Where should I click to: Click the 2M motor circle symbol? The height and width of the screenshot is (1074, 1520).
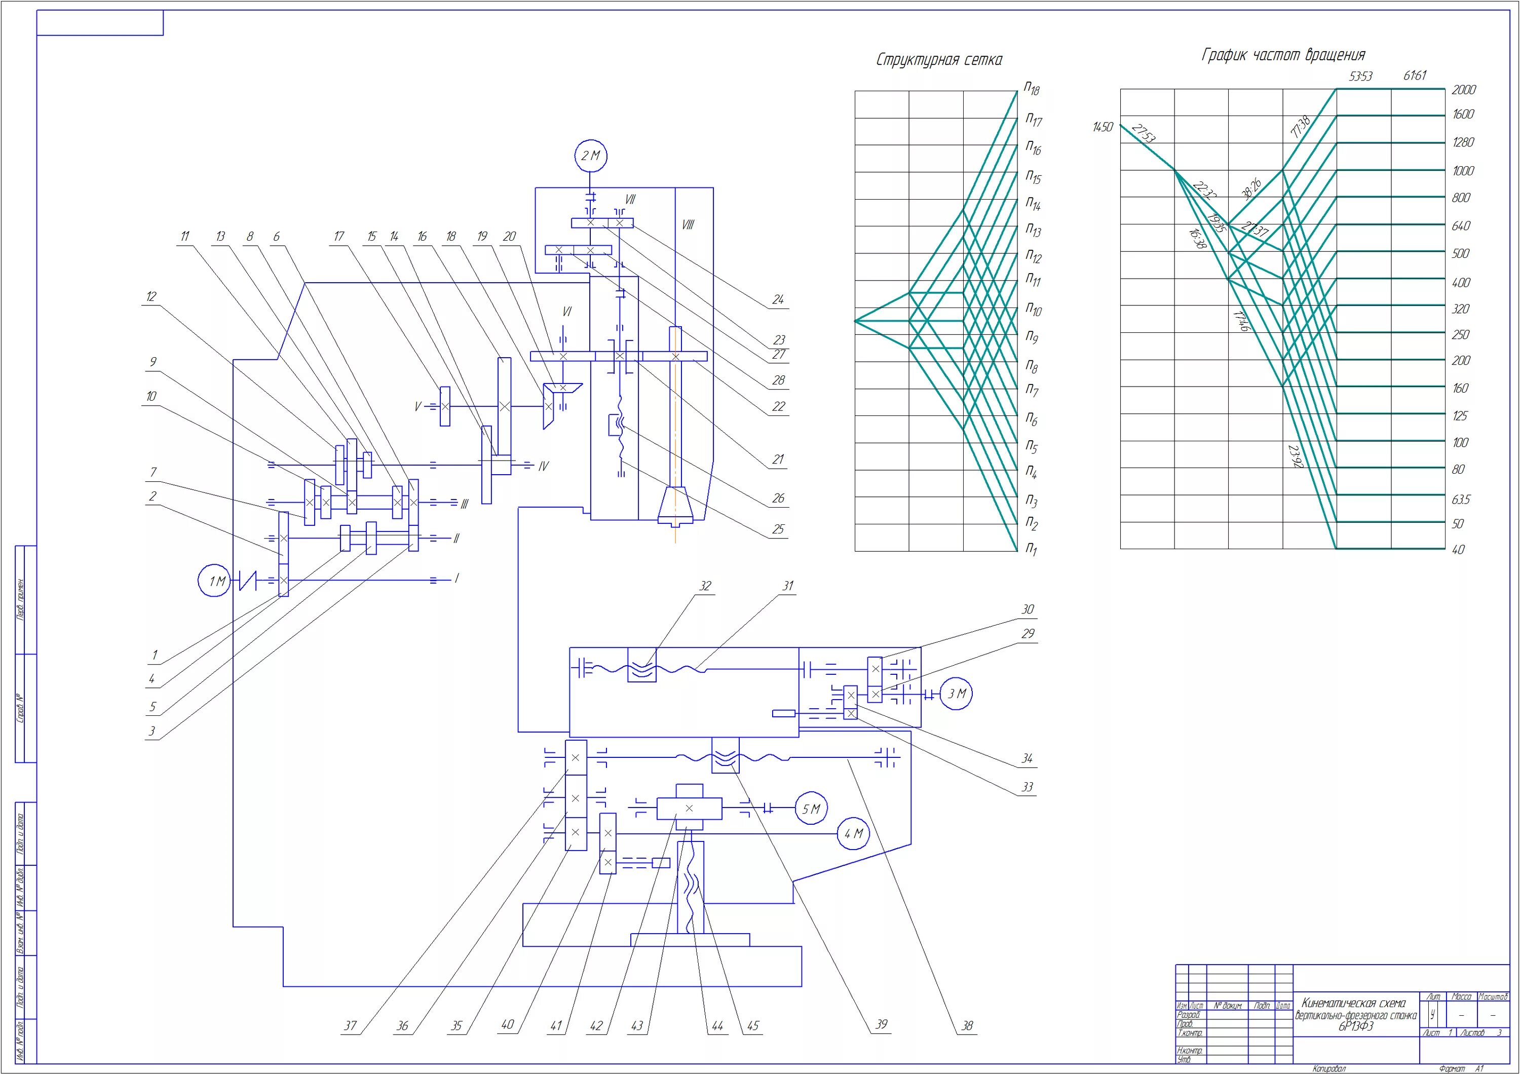(x=591, y=156)
